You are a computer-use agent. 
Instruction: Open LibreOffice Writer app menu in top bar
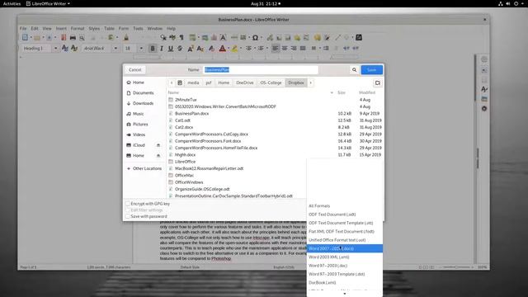pos(48,3)
